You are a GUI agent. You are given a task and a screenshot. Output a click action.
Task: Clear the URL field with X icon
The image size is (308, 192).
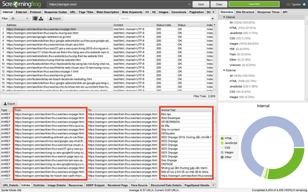(x=189, y=4)
